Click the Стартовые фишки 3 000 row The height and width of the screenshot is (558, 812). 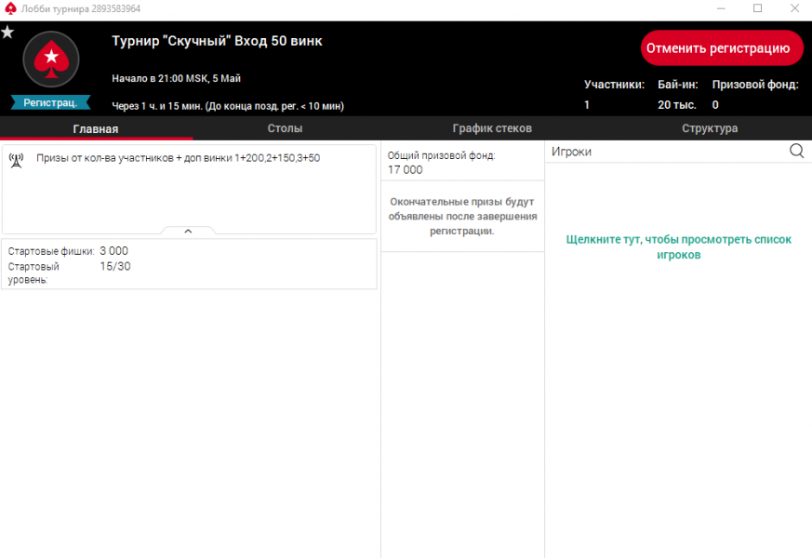69,251
